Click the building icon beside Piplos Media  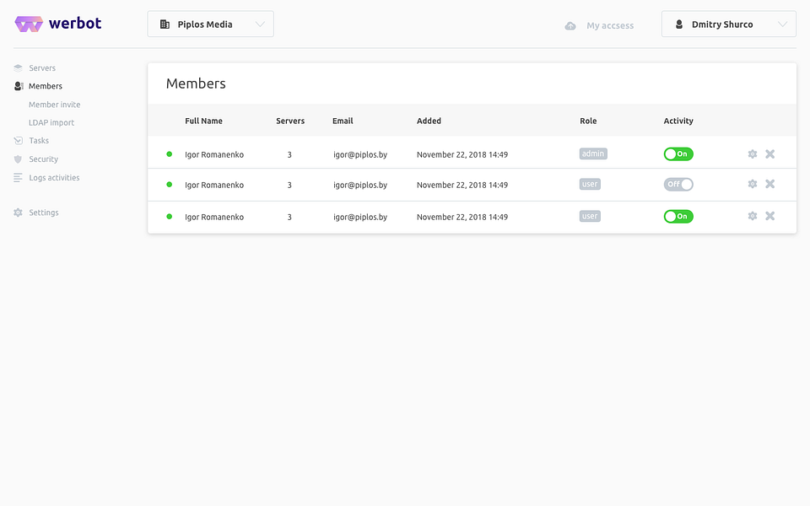165,24
